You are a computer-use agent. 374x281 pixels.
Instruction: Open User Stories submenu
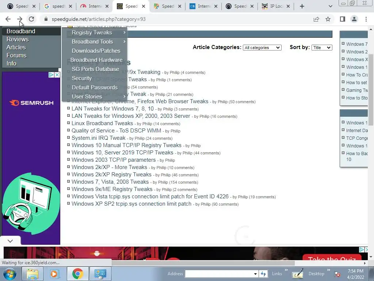(95, 97)
